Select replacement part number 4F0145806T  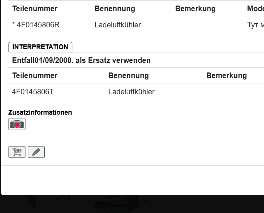click(x=33, y=92)
